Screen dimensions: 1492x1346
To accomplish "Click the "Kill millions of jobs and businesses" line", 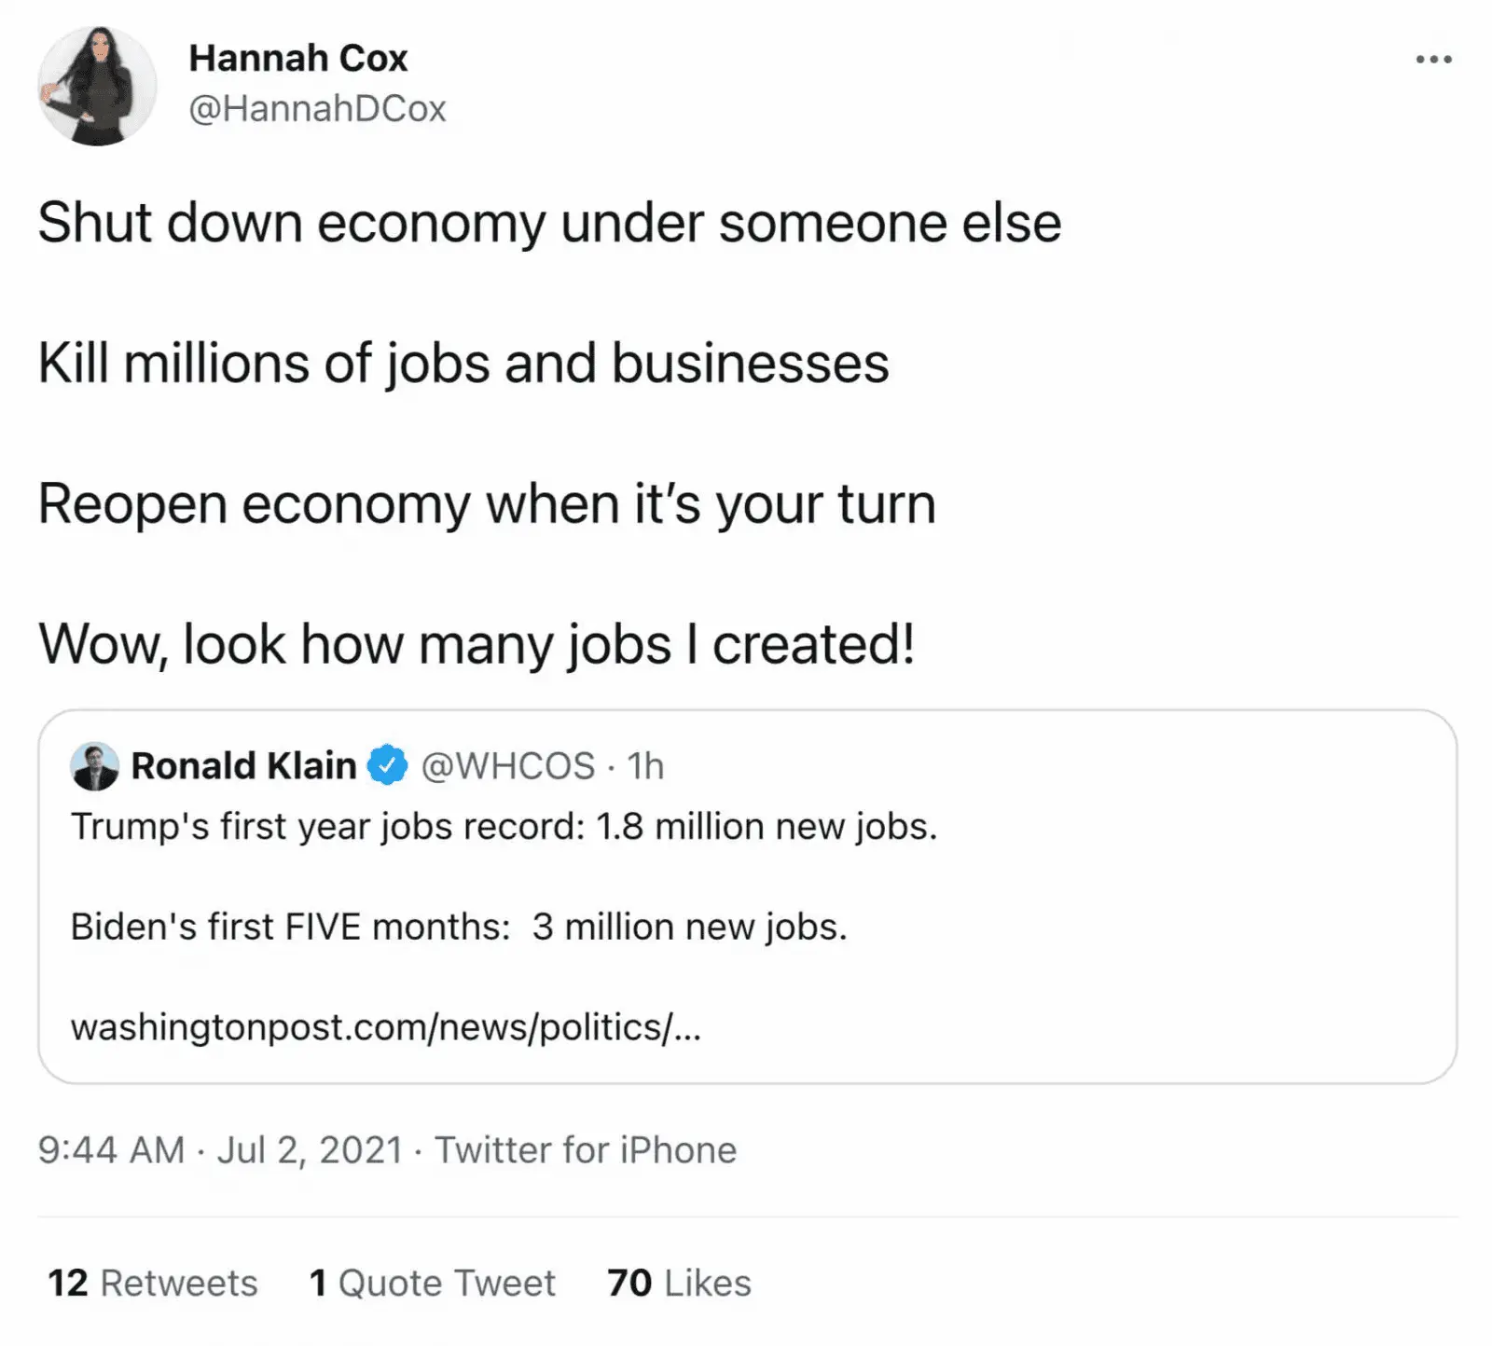I will click(463, 364).
